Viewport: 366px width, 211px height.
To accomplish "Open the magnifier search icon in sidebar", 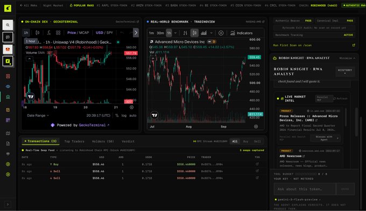I will point(8,25).
